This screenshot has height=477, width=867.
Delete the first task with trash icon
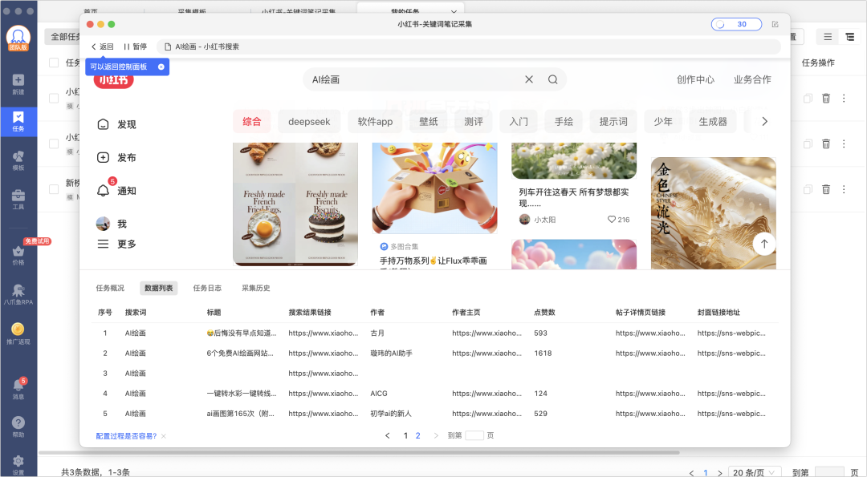pos(825,99)
